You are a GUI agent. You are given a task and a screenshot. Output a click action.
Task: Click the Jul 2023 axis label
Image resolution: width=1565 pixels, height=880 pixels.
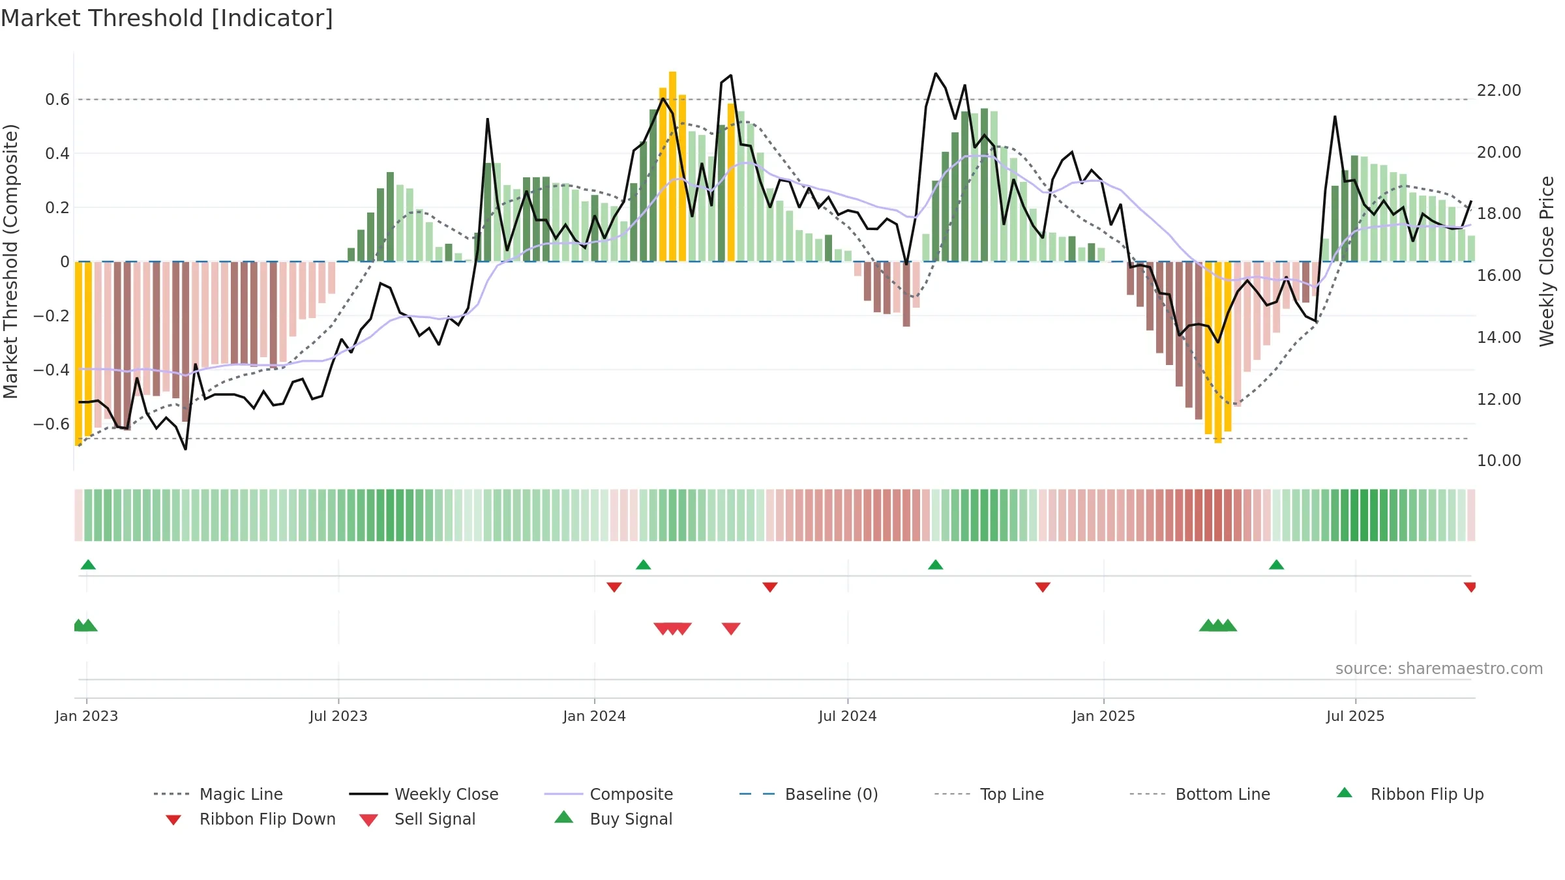point(338,716)
